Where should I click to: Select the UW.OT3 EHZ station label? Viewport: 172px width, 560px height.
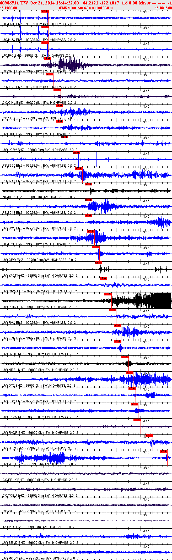click(39, 386)
